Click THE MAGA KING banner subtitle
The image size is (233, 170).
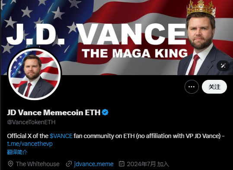click(x=134, y=53)
